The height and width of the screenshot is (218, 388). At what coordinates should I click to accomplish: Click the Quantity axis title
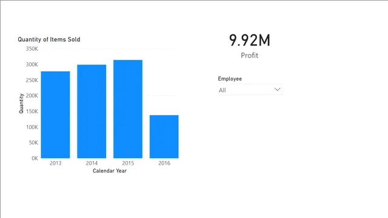click(21, 104)
